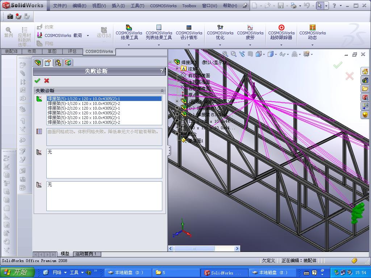371x278 pixels.
Task: Click the zoom to fit icon in the viewport
Action: 225,54
